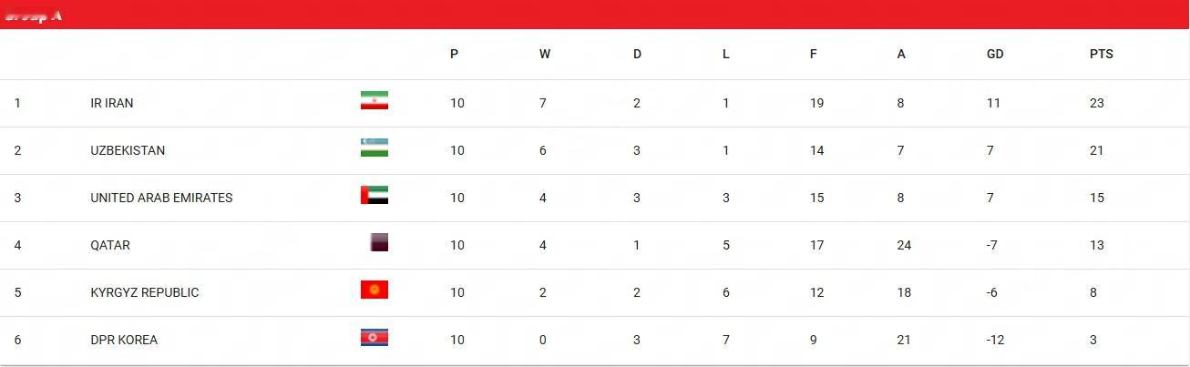Viewport: 1190px width, 367px height.
Task: Select the Group A header bar
Action: 595,15
